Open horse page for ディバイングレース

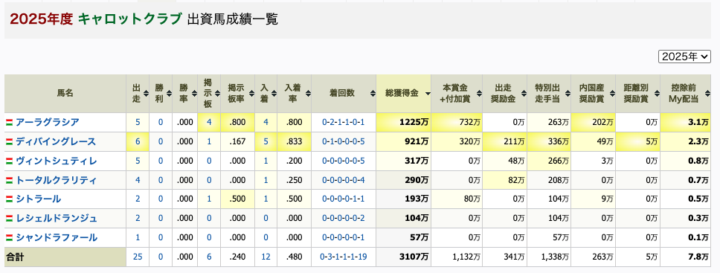(x=56, y=141)
